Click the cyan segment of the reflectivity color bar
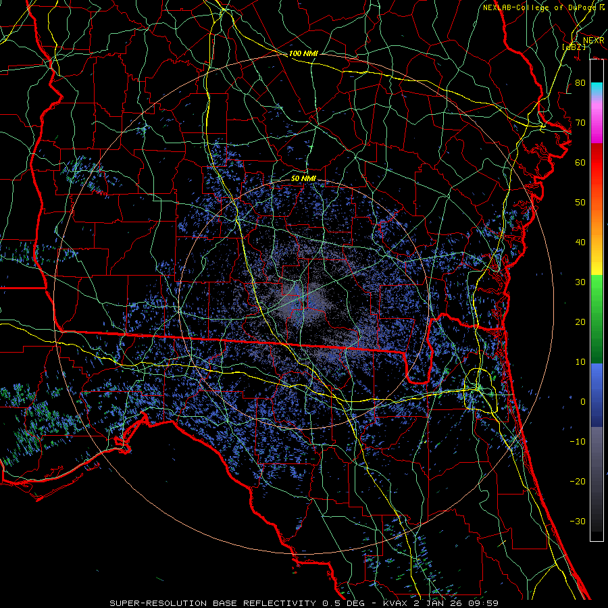This screenshot has height=608, width=608. [x=597, y=89]
